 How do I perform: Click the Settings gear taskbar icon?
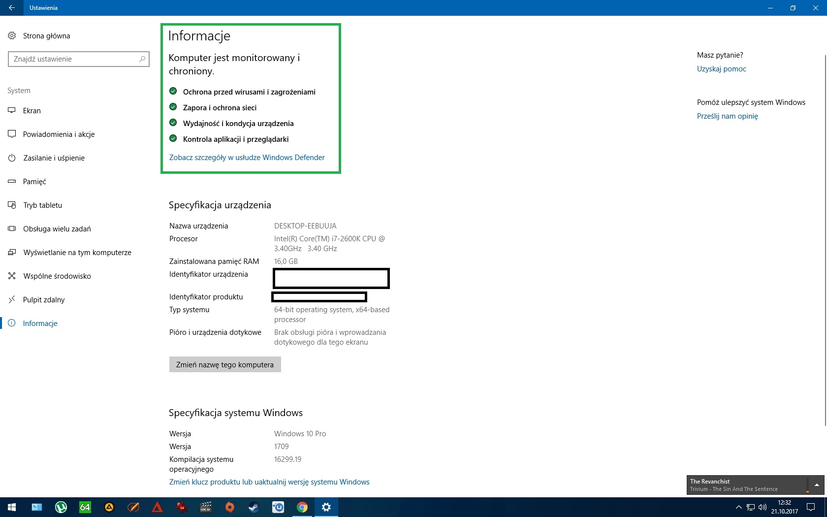coord(326,507)
